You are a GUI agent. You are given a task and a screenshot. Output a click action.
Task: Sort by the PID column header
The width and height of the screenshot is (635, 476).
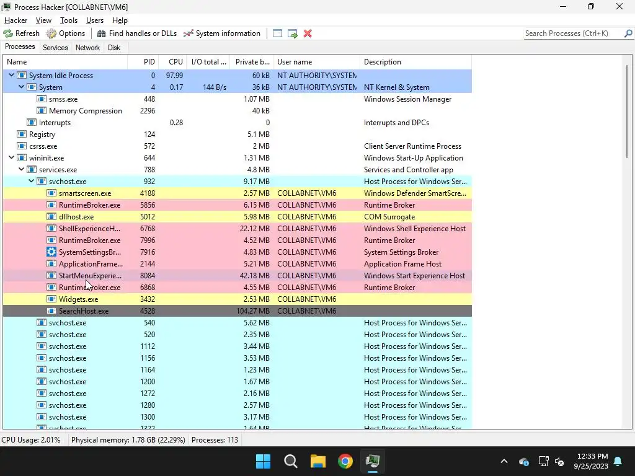[x=143, y=62]
